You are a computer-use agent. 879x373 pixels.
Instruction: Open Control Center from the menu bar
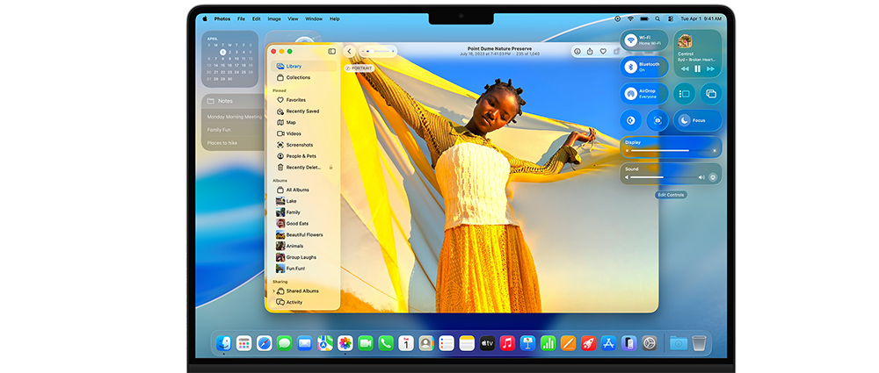(x=671, y=18)
